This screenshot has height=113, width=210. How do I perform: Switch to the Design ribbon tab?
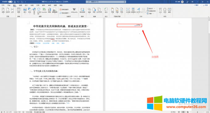pos(26,5)
